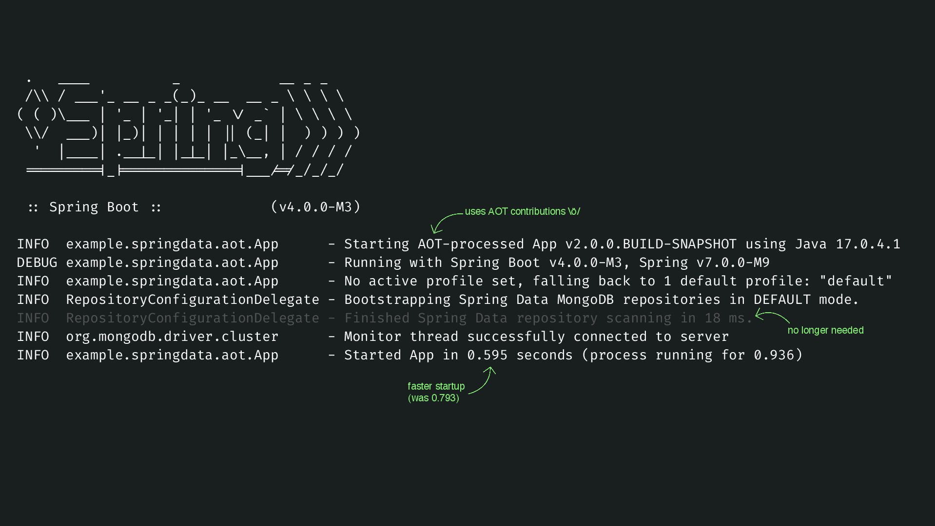The height and width of the screenshot is (526, 935).
Task: Click the first RepositoryConfigurationDelegate logger name
Action: pos(193,300)
